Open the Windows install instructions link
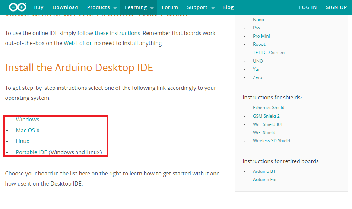The image size is (352, 209). pyautogui.click(x=28, y=120)
